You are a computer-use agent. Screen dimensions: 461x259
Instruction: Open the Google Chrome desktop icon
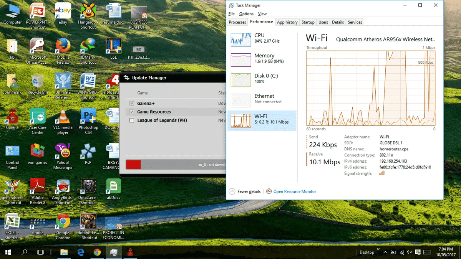tap(63, 226)
